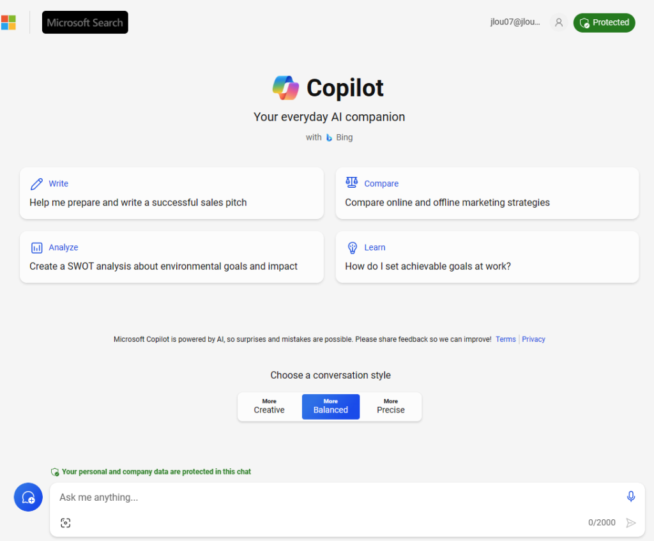Open the user profile avatar icon
This screenshot has height=541, width=654.
(558, 22)
